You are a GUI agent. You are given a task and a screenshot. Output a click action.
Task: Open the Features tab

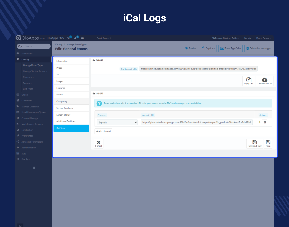coord(71,88)
